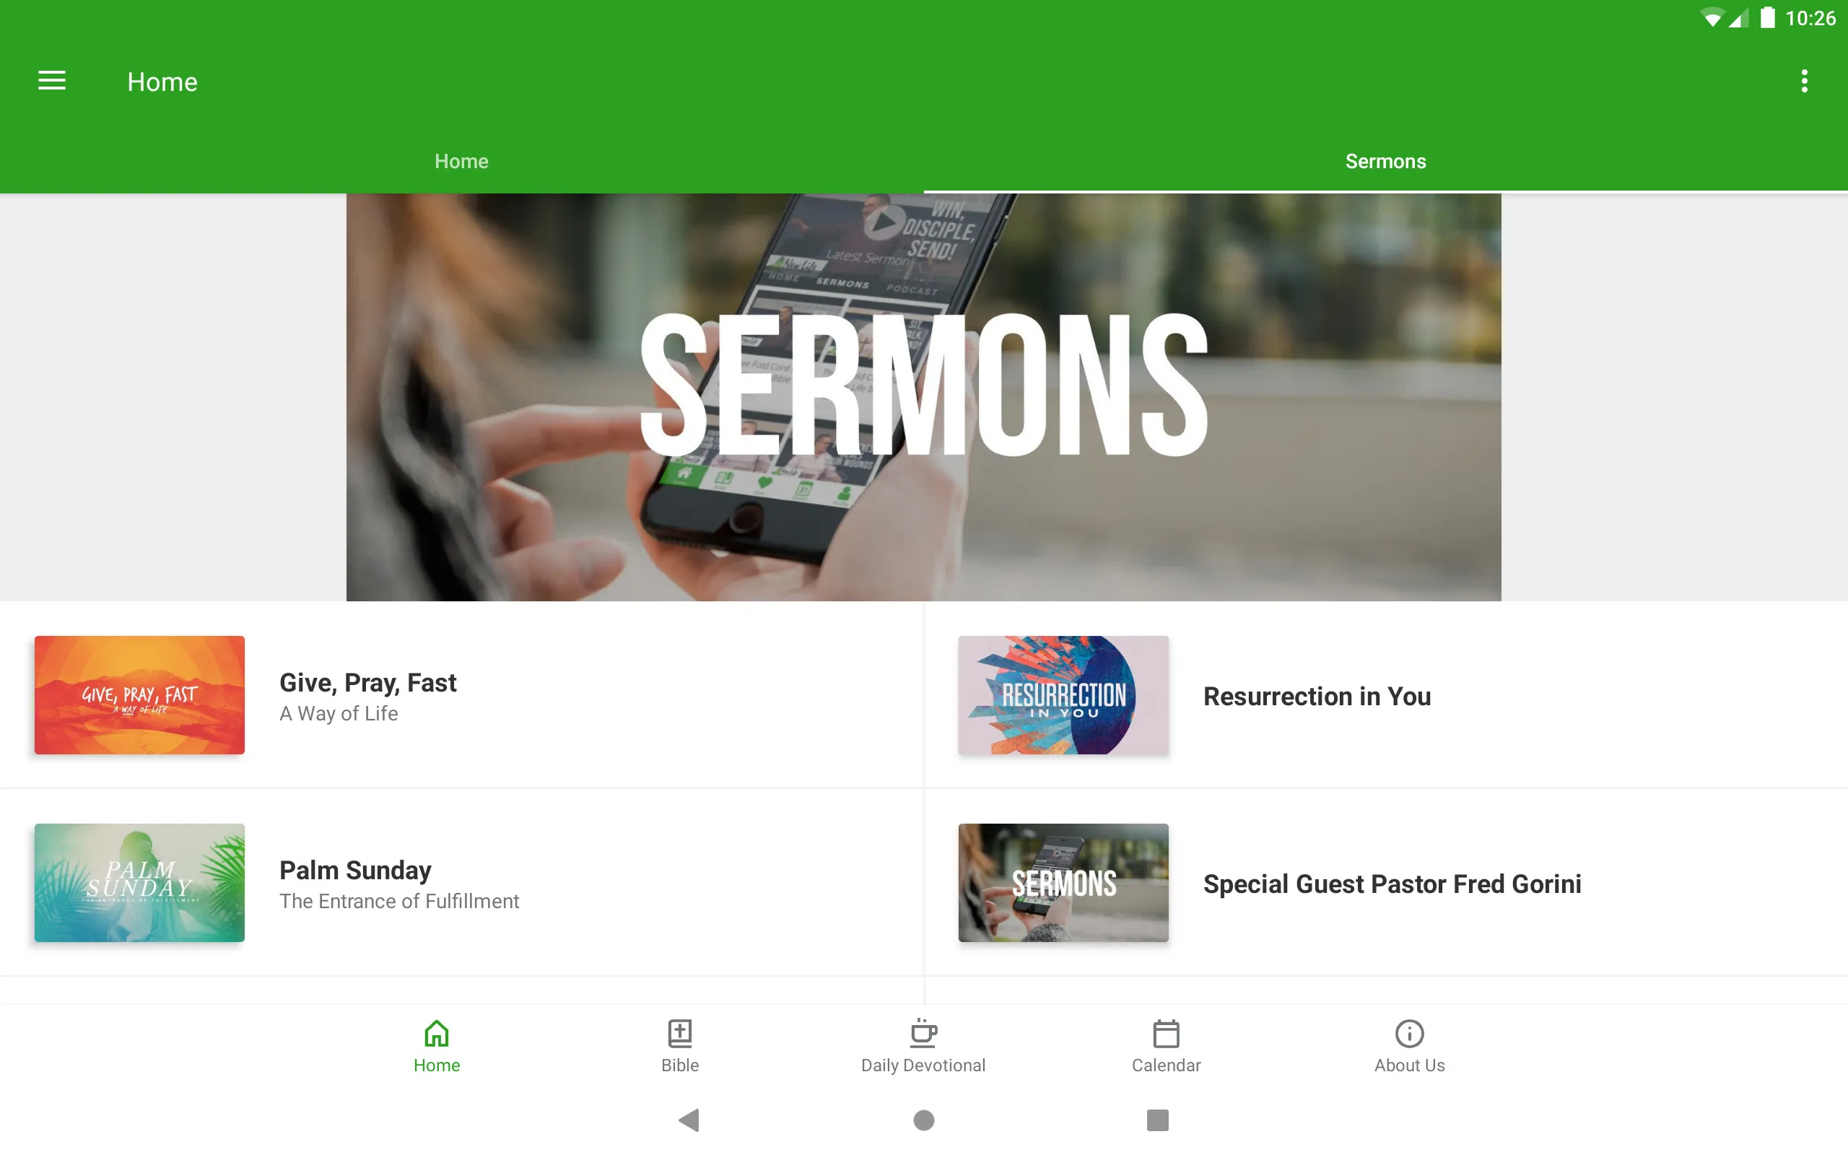Expand the navigation drawer menu

pyautogui.click(x=52, y=81)
